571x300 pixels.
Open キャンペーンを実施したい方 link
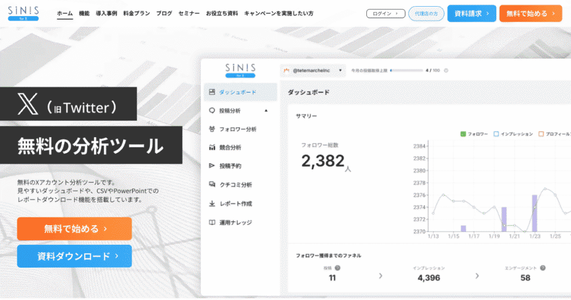[279, 13]
